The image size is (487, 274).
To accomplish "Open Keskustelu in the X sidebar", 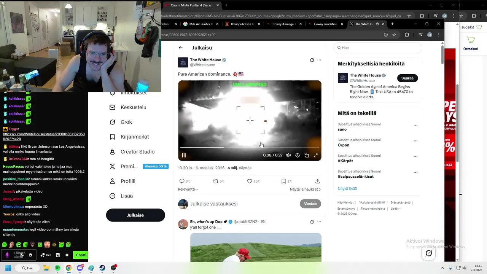I will [x=128, y=107].
